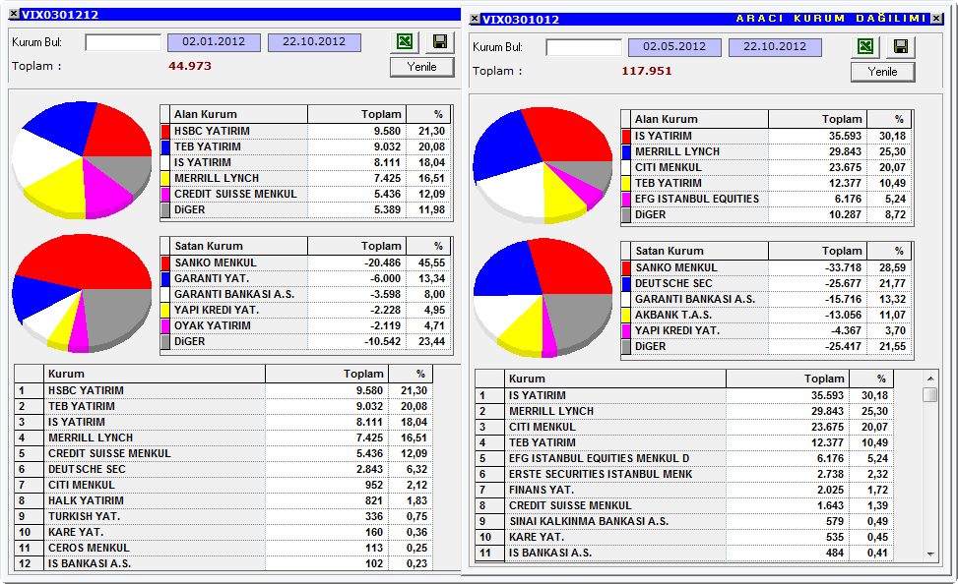958x584 pixels.
Task: Select DiGER seller row with -25.417
Action: [766, 347]
